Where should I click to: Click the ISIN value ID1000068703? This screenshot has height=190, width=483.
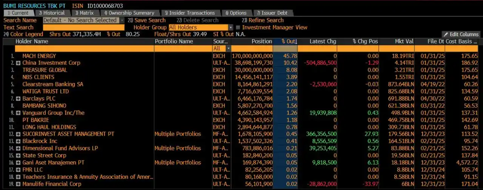point(105,6)
